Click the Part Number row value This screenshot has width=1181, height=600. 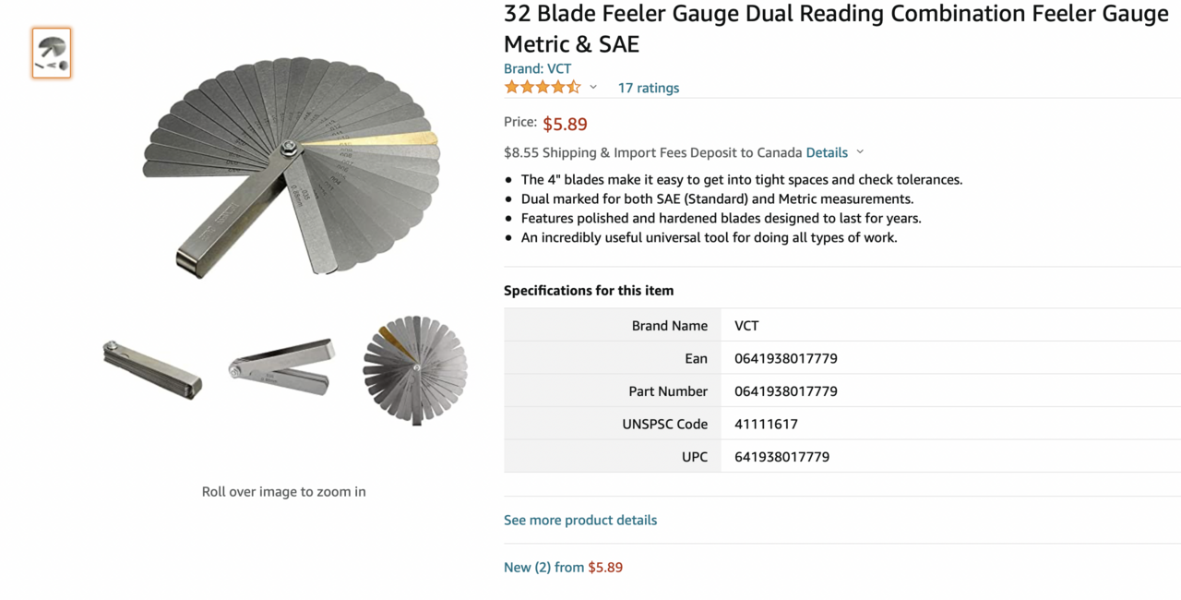[x=786, y=391]
